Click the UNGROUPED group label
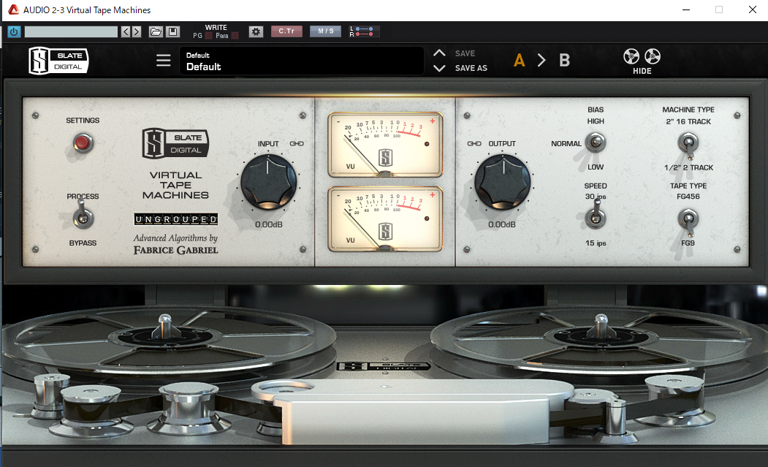The width and height of the screenshot is (768, 467). 176,219
